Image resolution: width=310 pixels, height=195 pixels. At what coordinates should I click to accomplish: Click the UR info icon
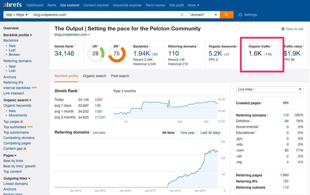pyautogui.click(x=98, y=46)
